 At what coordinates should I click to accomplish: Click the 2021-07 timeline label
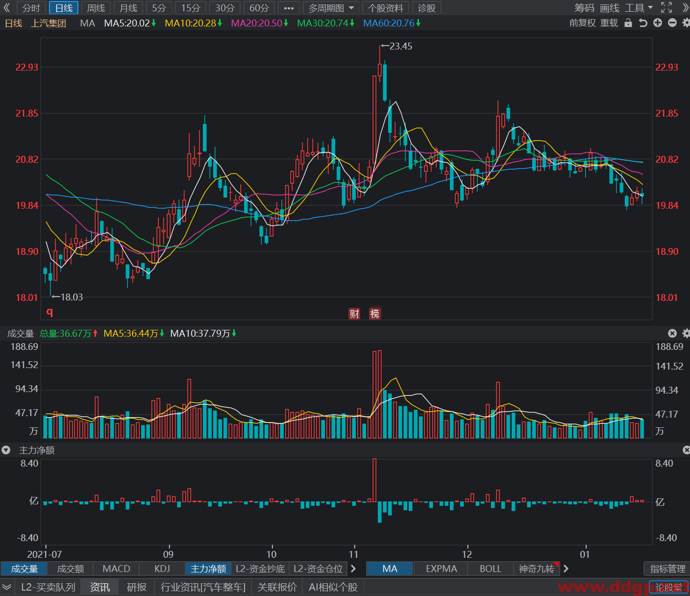pyautogui.click(x=45, y=554)
